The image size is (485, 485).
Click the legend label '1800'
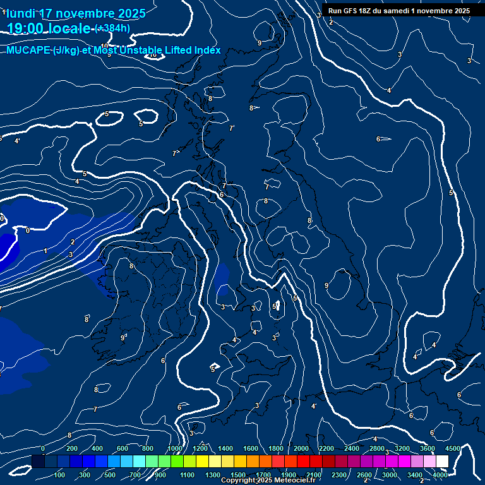click(276, 448)
